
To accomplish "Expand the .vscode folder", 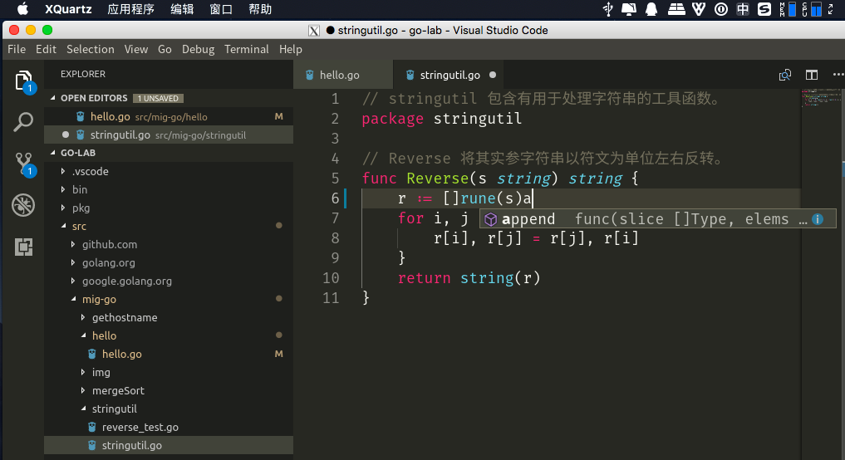I will [x=90, y=171].
